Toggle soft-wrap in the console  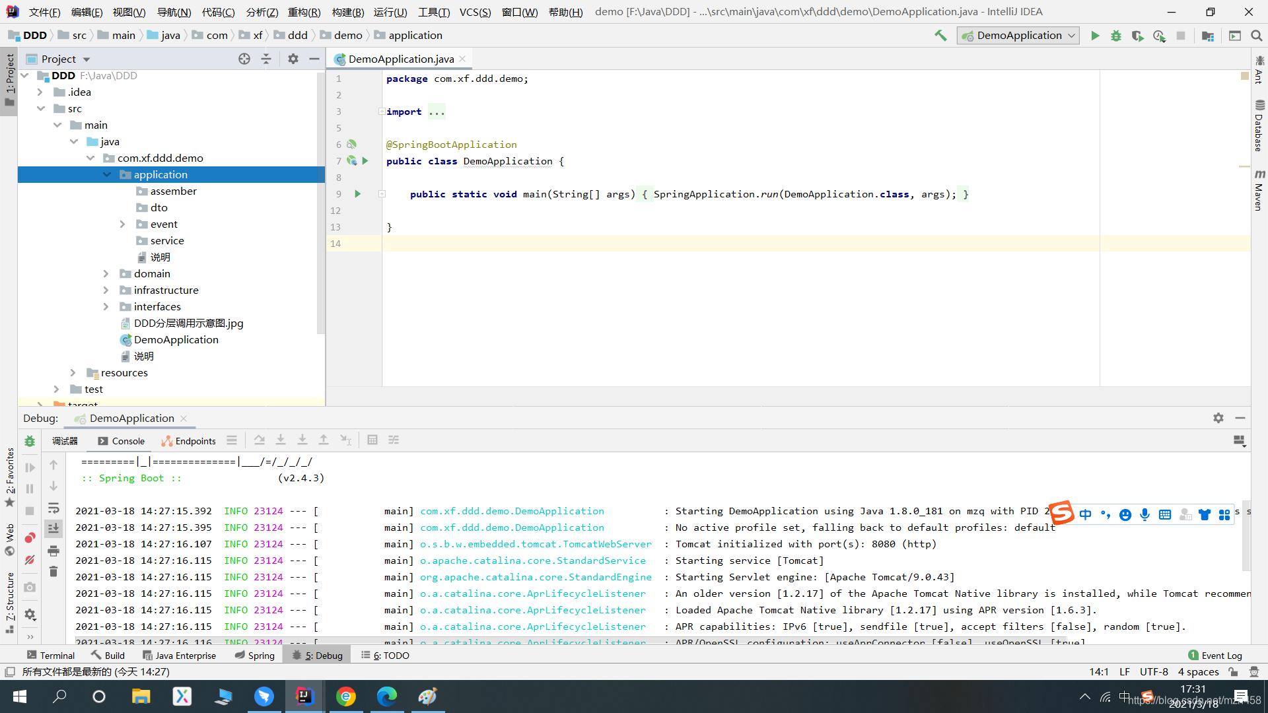53,508
